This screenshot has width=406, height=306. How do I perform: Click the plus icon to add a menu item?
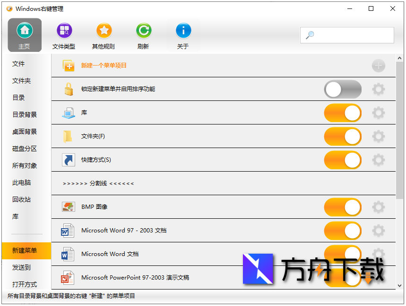click(x=378, y=66)
